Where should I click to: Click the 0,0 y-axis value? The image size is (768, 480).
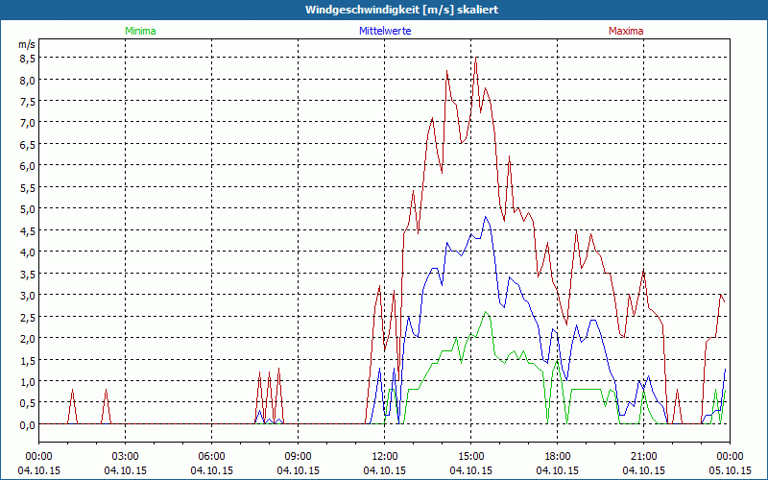pos(27,424)
